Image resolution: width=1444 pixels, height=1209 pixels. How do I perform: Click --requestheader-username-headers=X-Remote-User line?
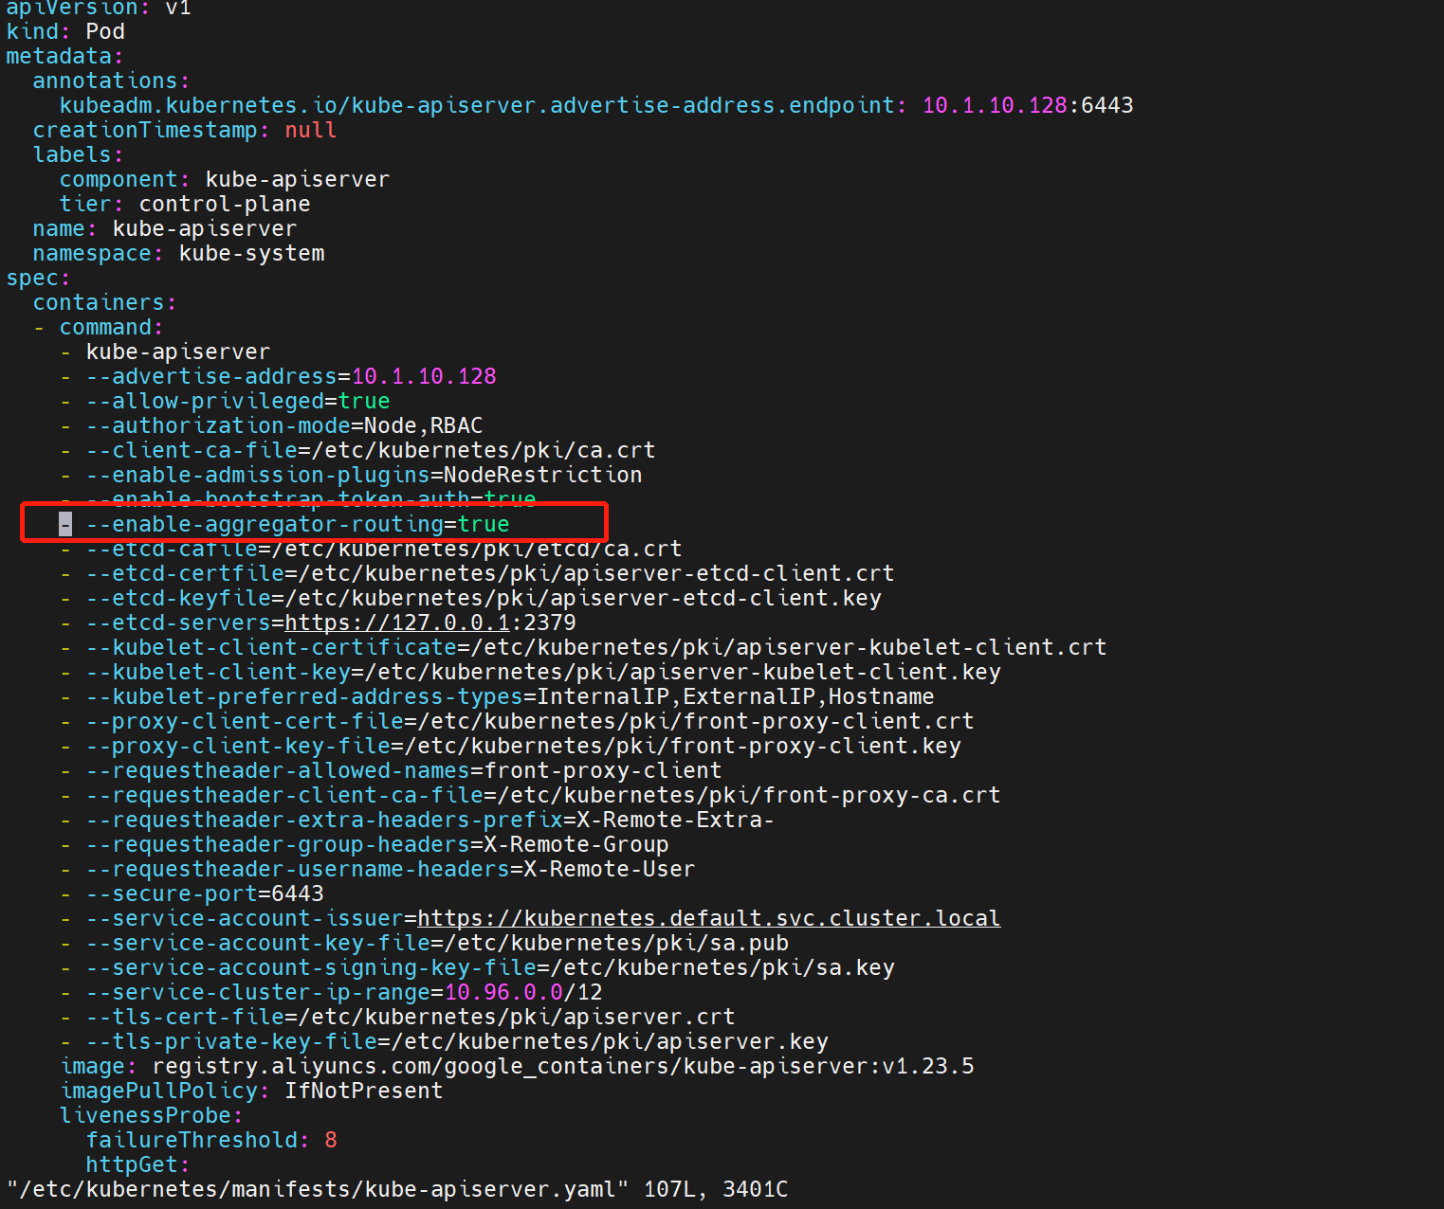pos(391,869)
